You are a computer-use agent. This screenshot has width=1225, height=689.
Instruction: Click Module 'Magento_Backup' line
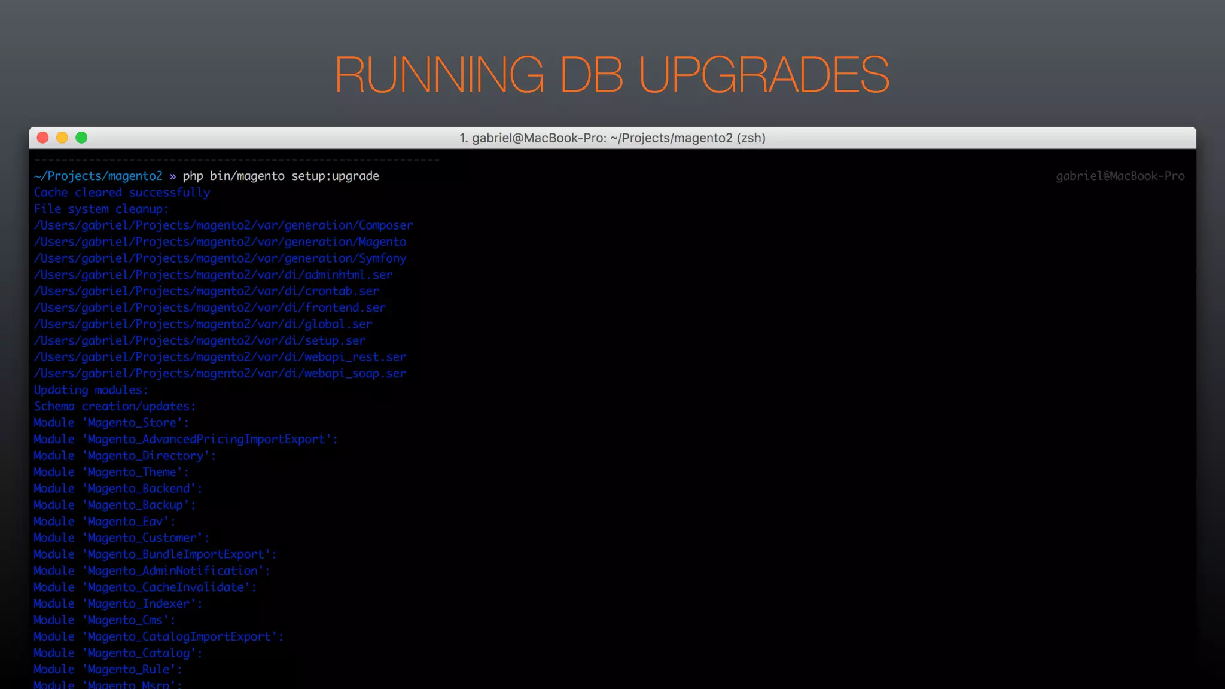[x=115, y=505]
